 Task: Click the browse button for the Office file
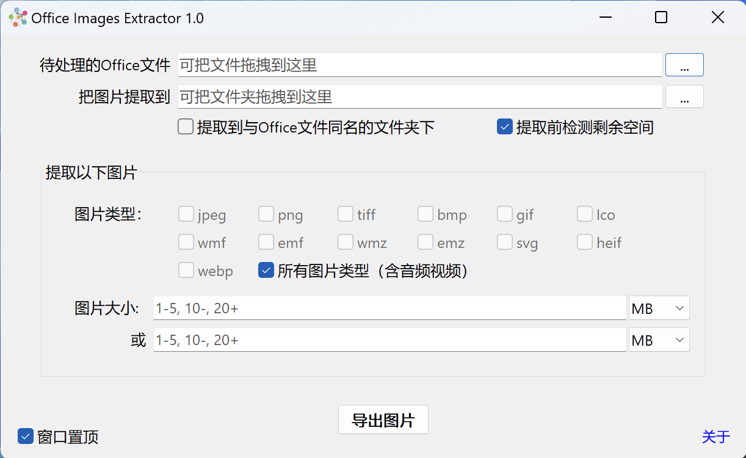684,65
